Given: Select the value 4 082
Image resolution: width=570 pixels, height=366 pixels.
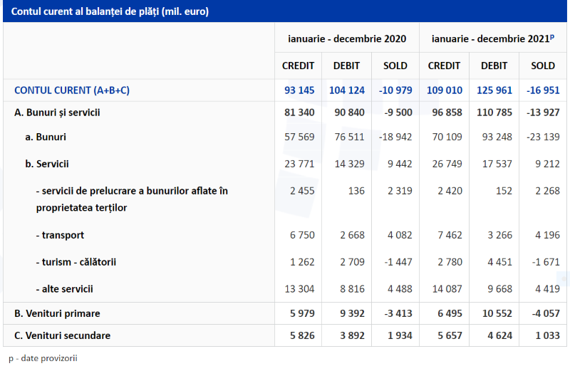Looking at the screenshot, I should coord(400,235).
